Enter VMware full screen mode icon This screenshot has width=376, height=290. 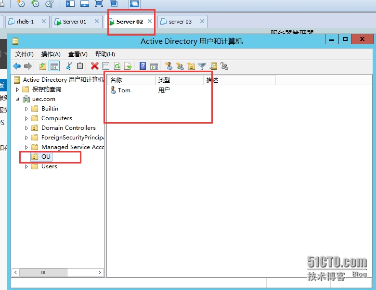click(x=99, y=3)
